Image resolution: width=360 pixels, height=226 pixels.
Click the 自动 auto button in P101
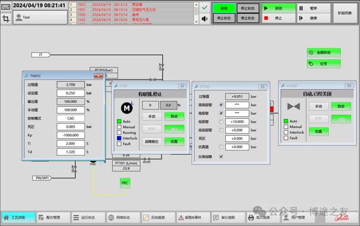click(x=174, y=116)
